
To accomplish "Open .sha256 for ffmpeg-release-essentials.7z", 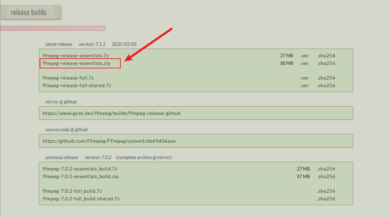I will (x=326, y=56).
